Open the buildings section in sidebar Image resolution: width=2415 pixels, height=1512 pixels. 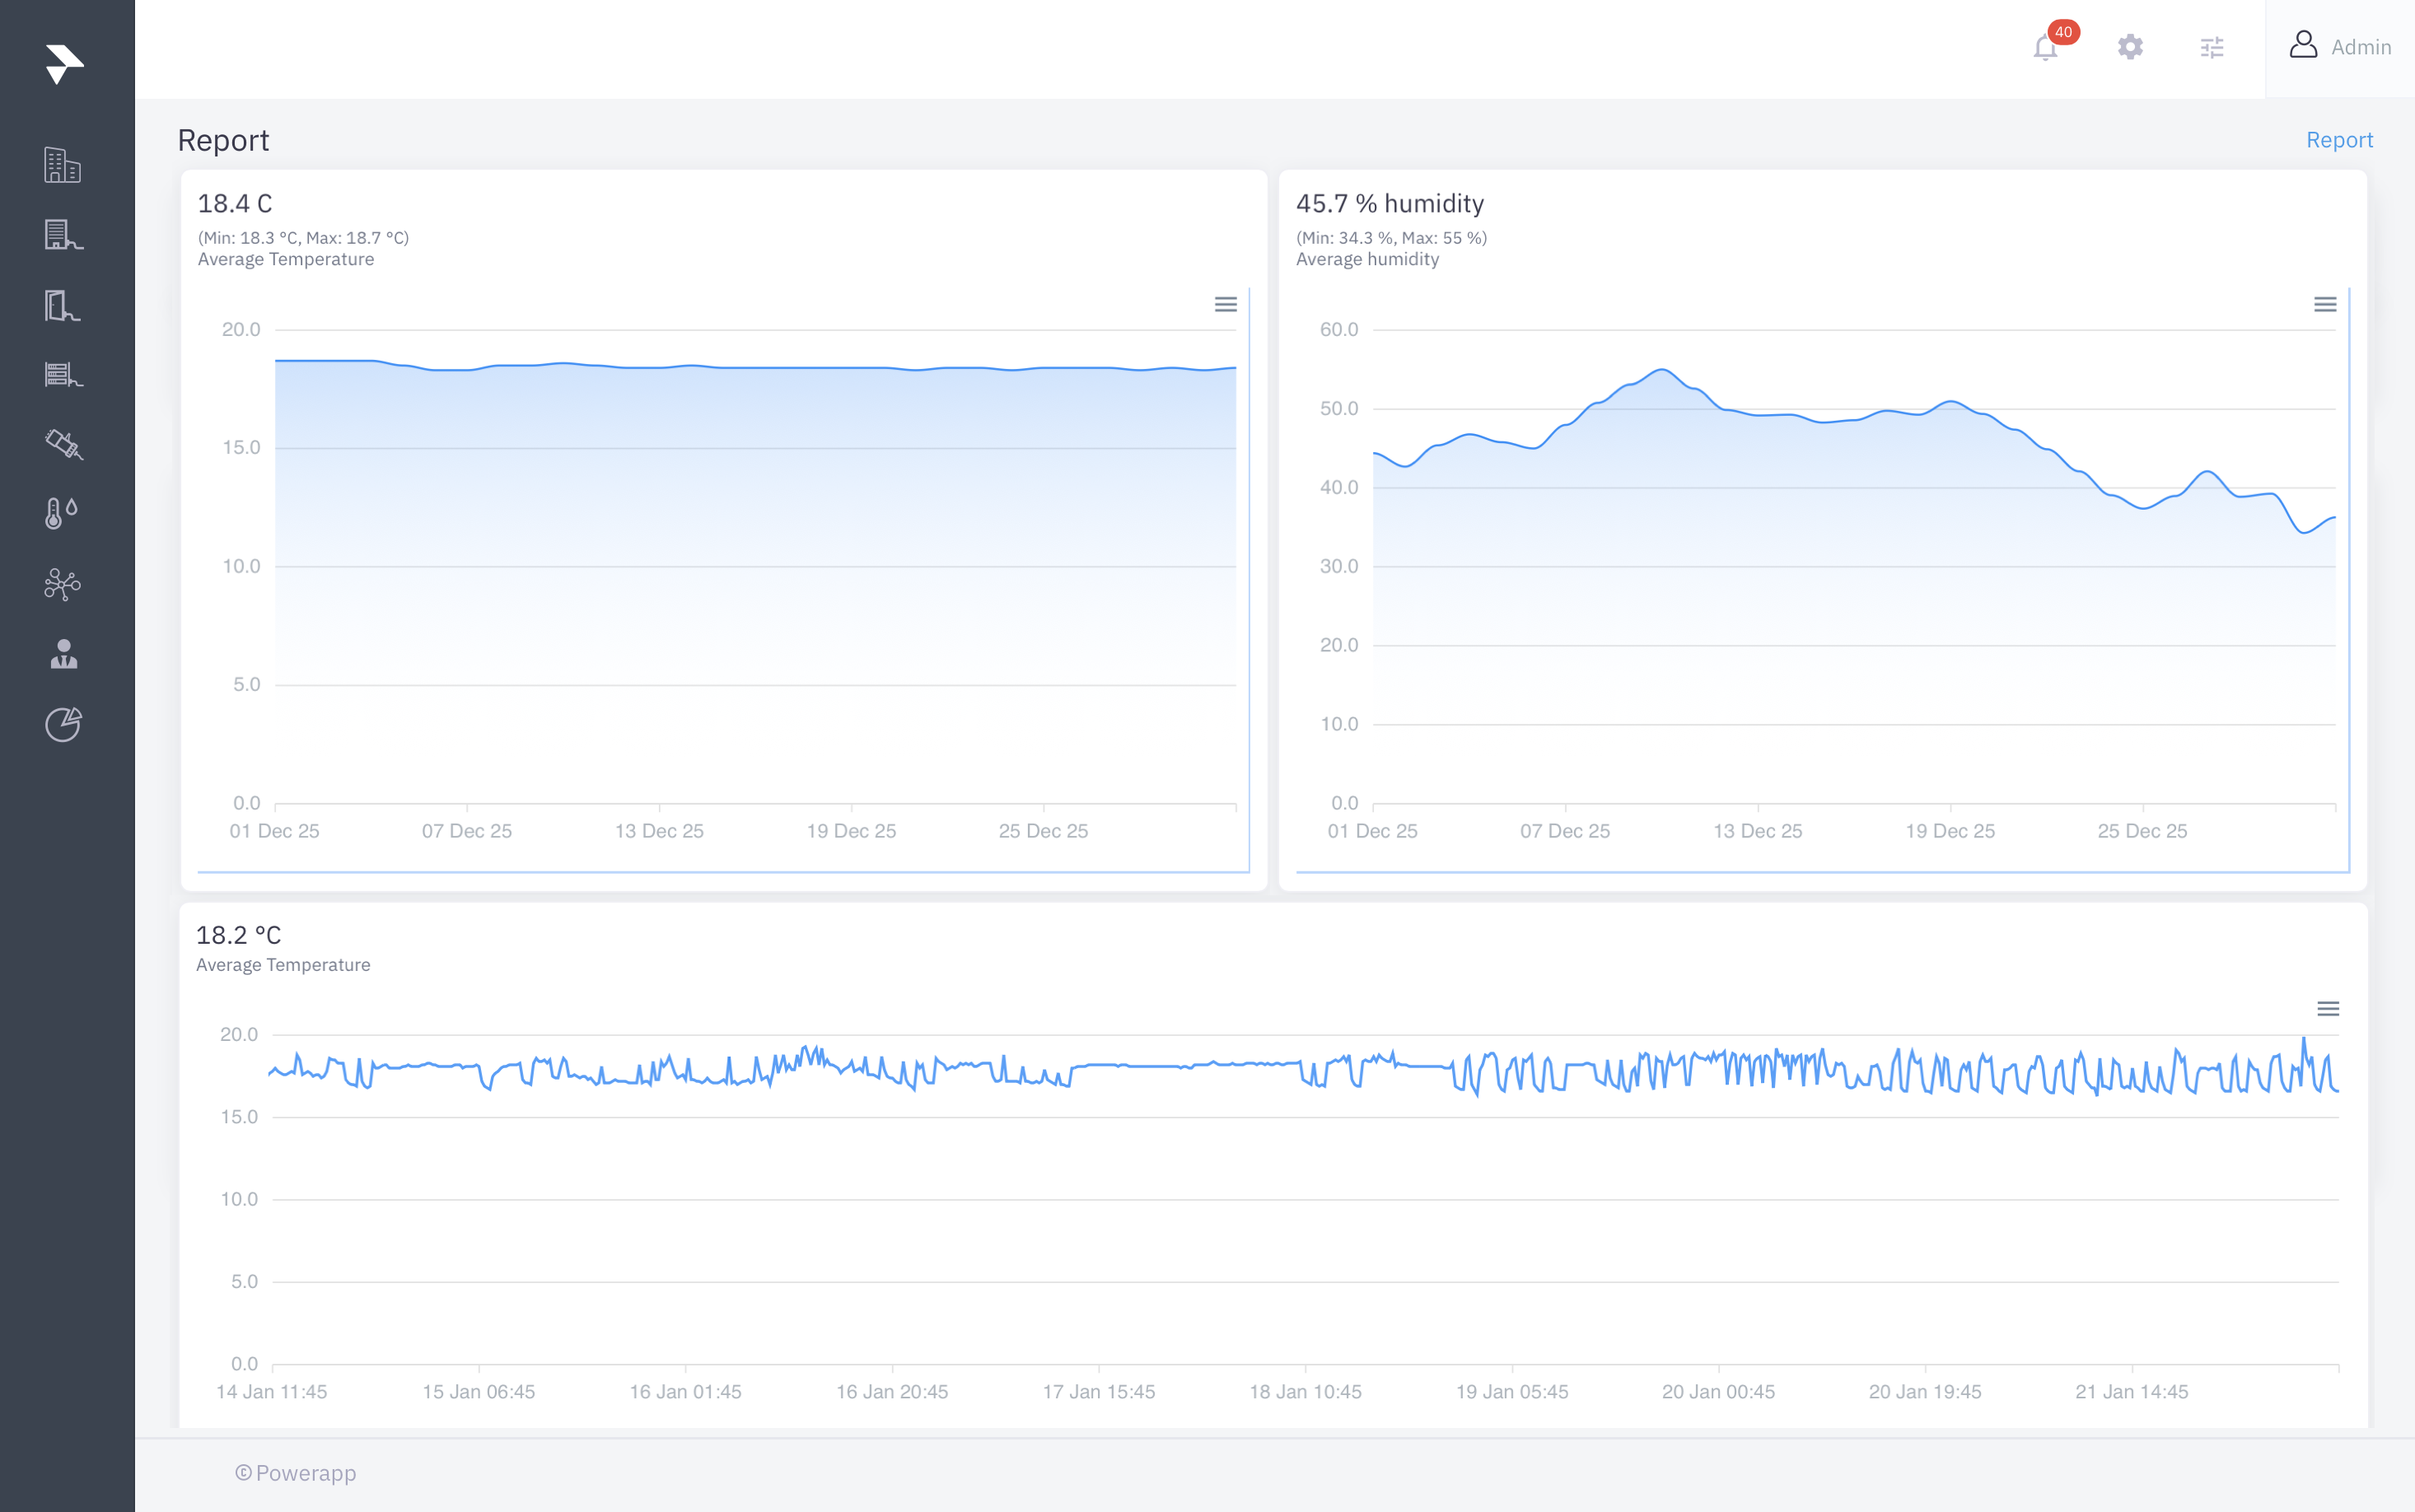click(62, 165)
